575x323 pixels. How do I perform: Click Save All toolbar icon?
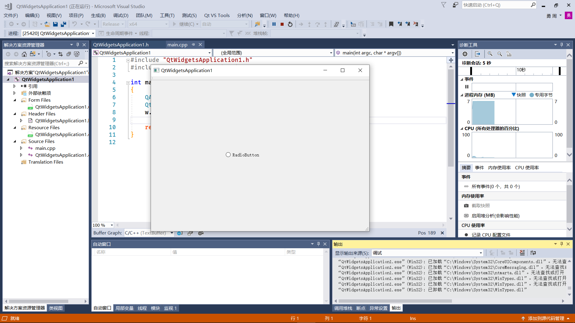point(63,24)
